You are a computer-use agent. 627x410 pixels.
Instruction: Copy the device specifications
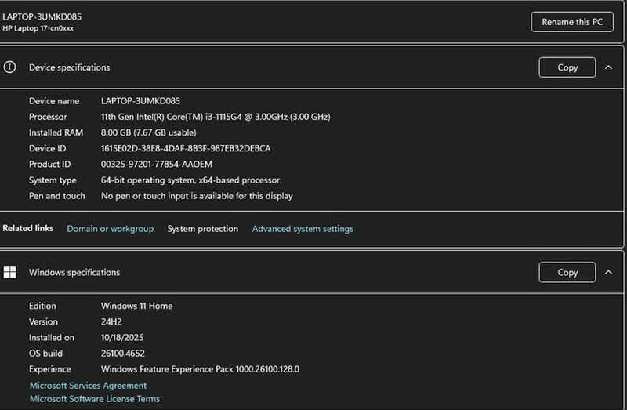(567, 67)
